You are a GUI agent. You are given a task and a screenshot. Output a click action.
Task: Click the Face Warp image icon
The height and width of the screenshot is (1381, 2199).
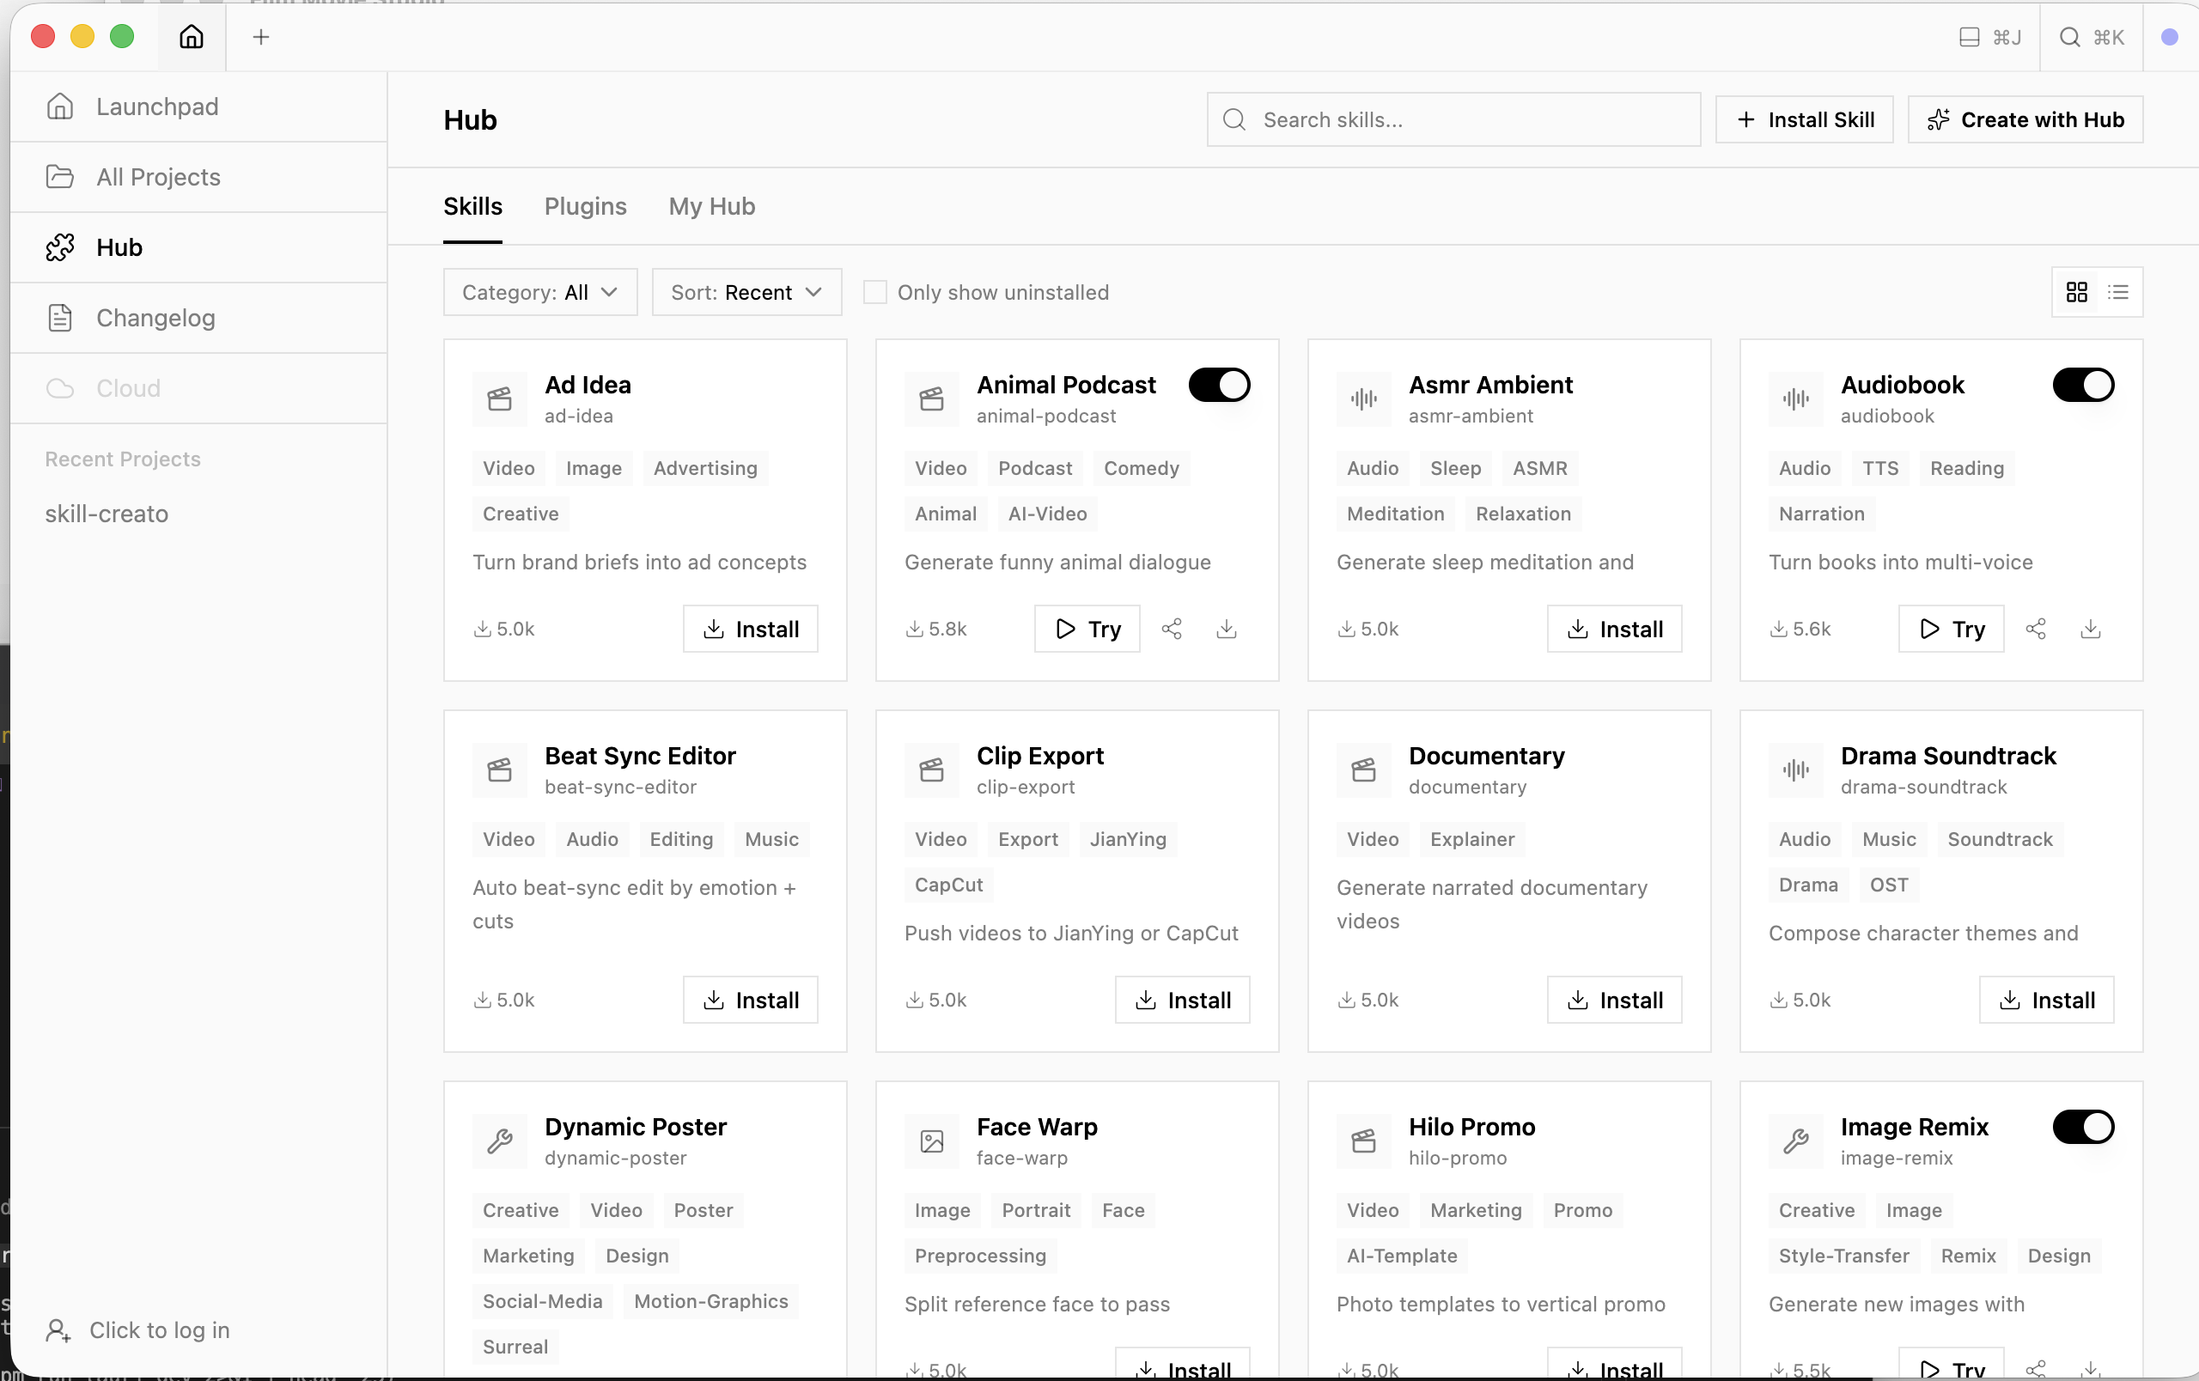(931, 1141)
